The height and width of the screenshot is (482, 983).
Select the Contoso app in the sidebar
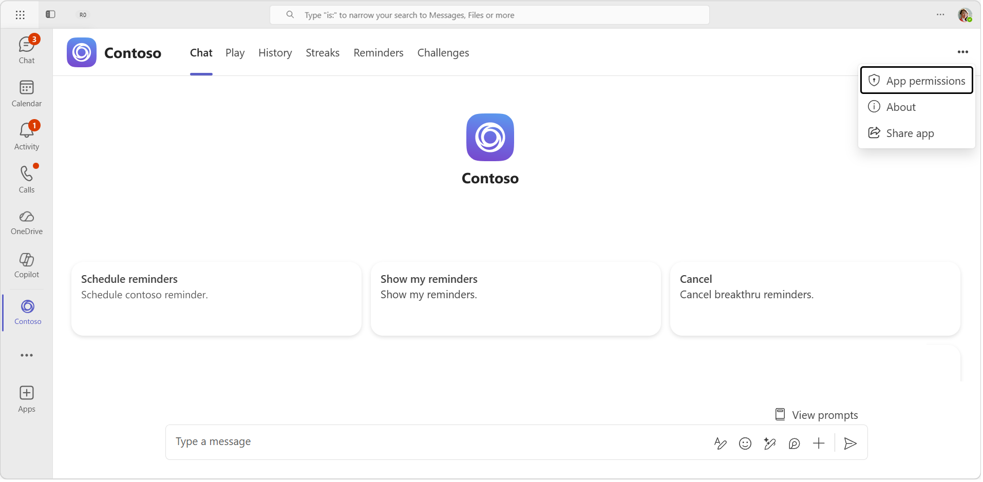point(26,312)
